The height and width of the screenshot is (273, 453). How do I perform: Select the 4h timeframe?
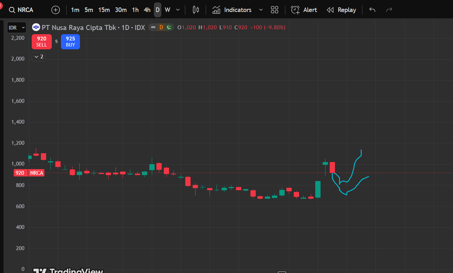147,10
